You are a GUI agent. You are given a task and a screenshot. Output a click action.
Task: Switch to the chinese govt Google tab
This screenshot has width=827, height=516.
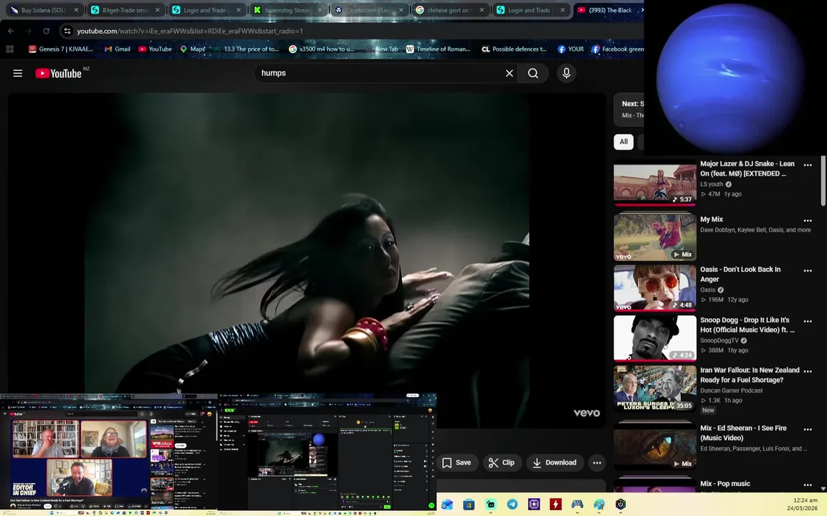click(449, 10)
